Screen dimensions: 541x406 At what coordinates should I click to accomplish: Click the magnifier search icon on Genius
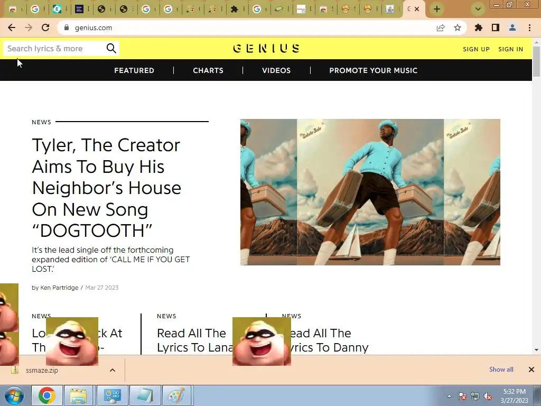pyautogui.click(x=111, y=48)
